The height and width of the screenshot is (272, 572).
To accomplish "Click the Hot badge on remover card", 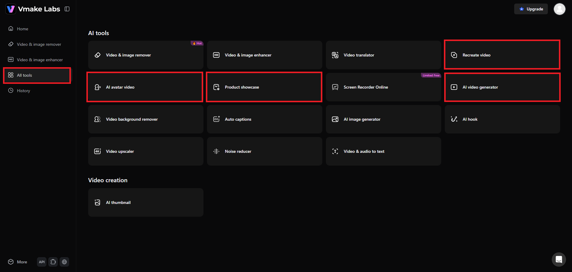I will click(x=197, y=43).
